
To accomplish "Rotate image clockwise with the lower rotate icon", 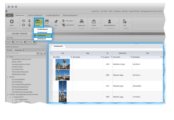I will tap(24, 25).
